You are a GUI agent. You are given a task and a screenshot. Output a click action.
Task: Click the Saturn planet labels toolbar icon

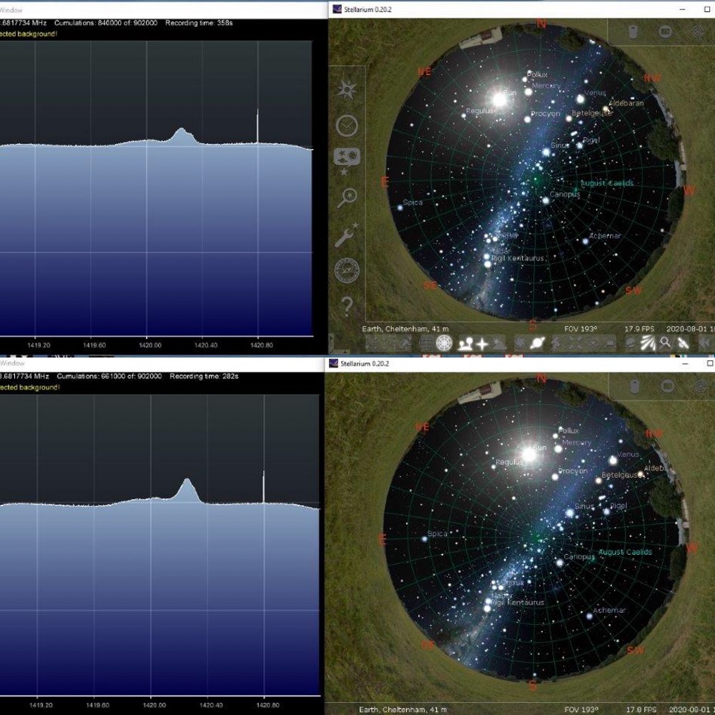click(538, 344)
